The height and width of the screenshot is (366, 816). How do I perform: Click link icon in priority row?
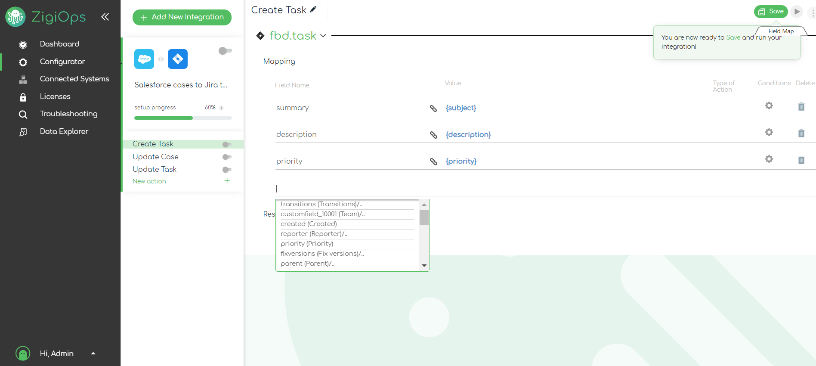click(x=433, y=161)
